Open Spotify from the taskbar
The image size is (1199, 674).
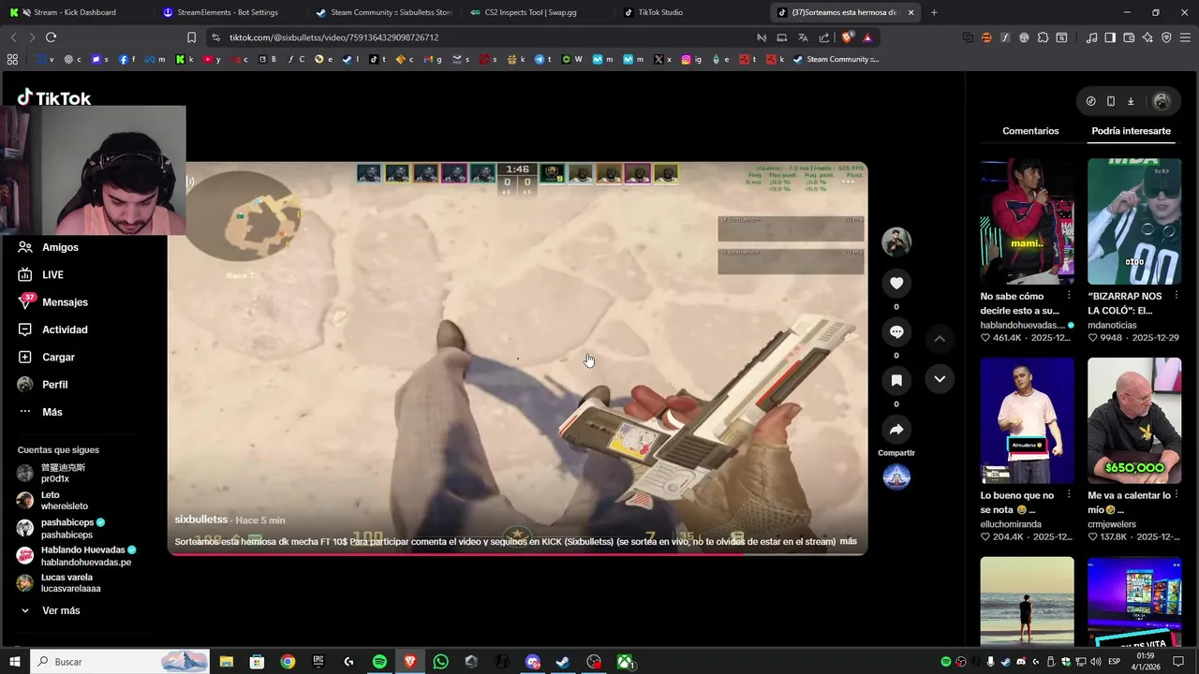(379, 662)
